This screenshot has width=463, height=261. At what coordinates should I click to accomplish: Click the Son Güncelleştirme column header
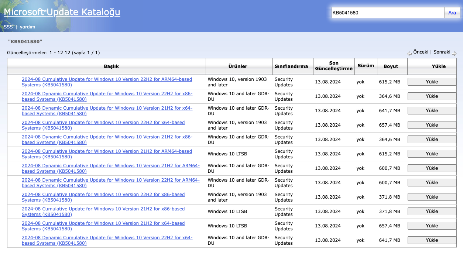[333, 66]
